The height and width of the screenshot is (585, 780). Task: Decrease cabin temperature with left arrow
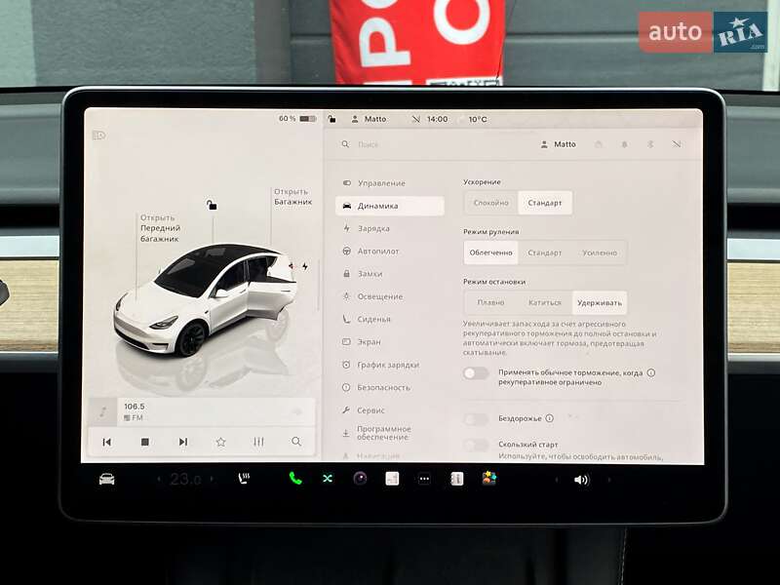[159, 480]
